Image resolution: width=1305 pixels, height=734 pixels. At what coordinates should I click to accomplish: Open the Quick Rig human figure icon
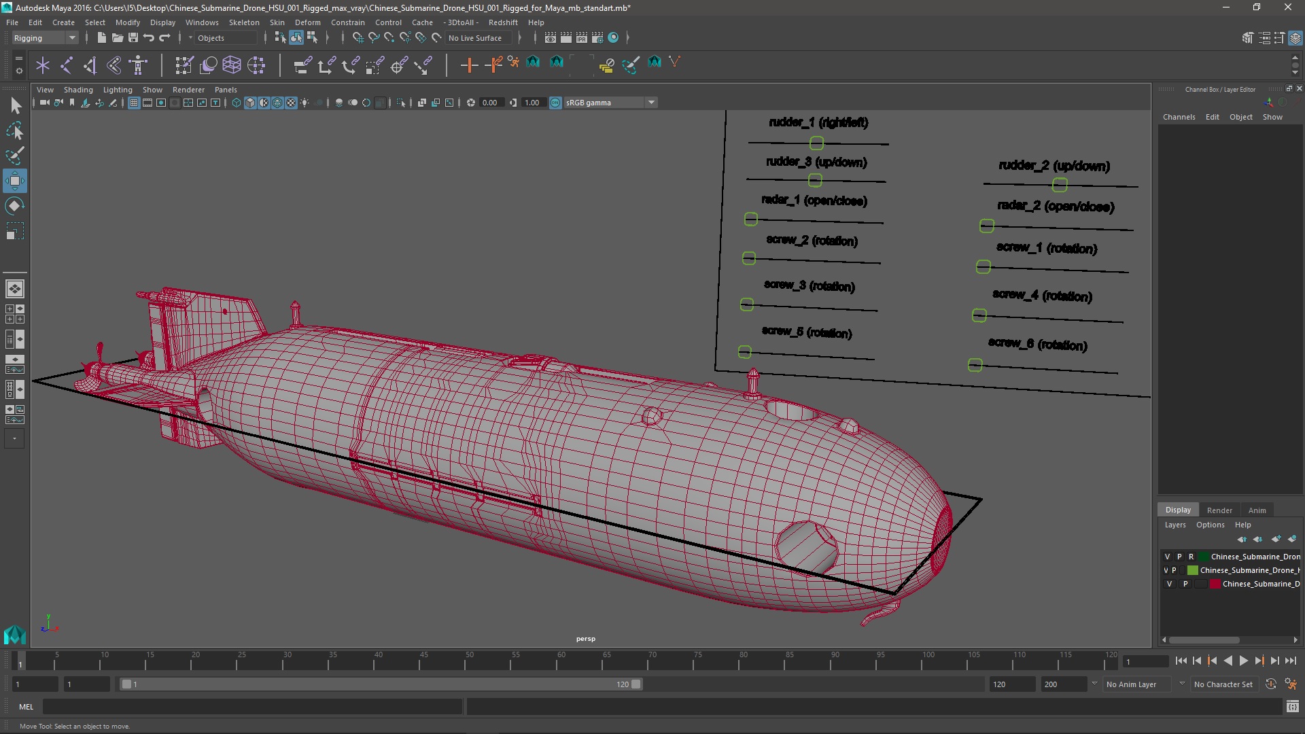pyautogui.click(x=138, y=65)
